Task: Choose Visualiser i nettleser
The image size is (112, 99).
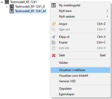Action: (80, 70)
